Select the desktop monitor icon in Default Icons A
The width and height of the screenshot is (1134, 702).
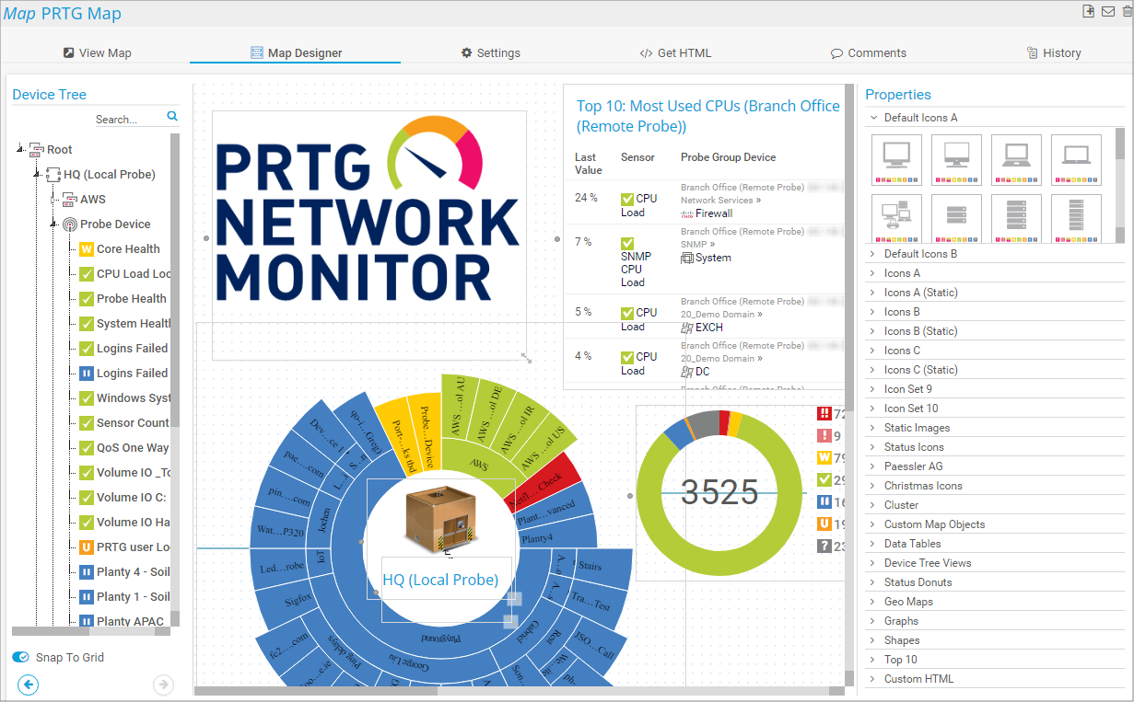(x=896, y=160)
